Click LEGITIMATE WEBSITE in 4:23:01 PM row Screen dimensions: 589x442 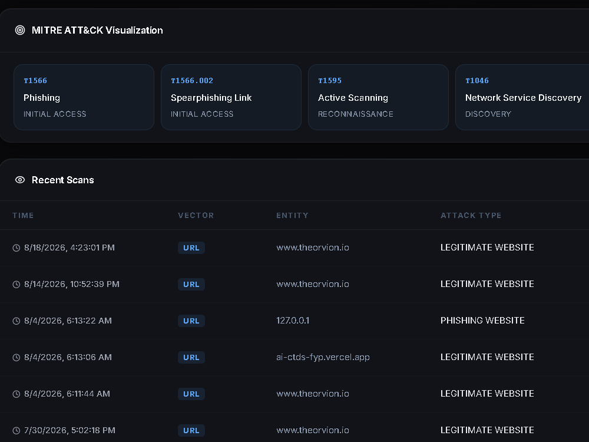(487, 248)
